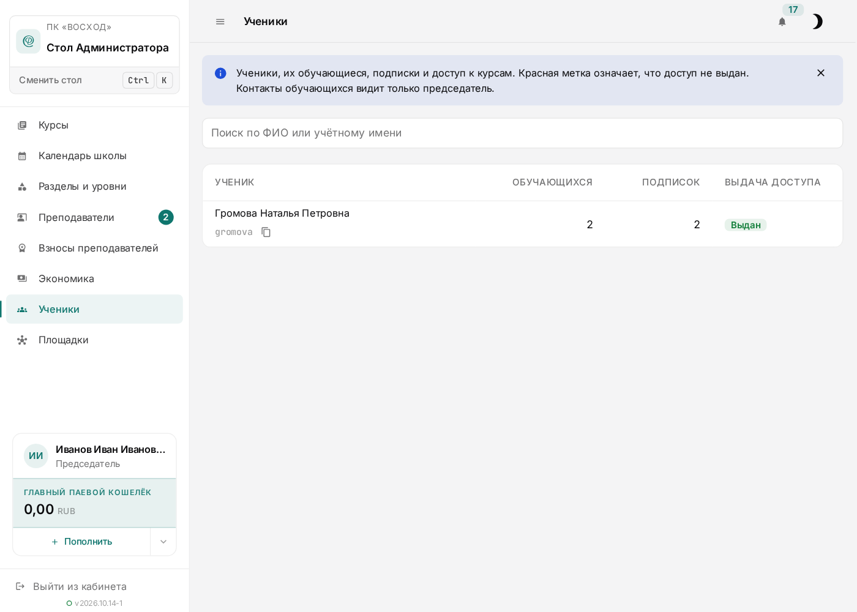Click the shapes icon beside Разделы и уровни
This screenshot has height=612, width=857.
tap(22, 187)
